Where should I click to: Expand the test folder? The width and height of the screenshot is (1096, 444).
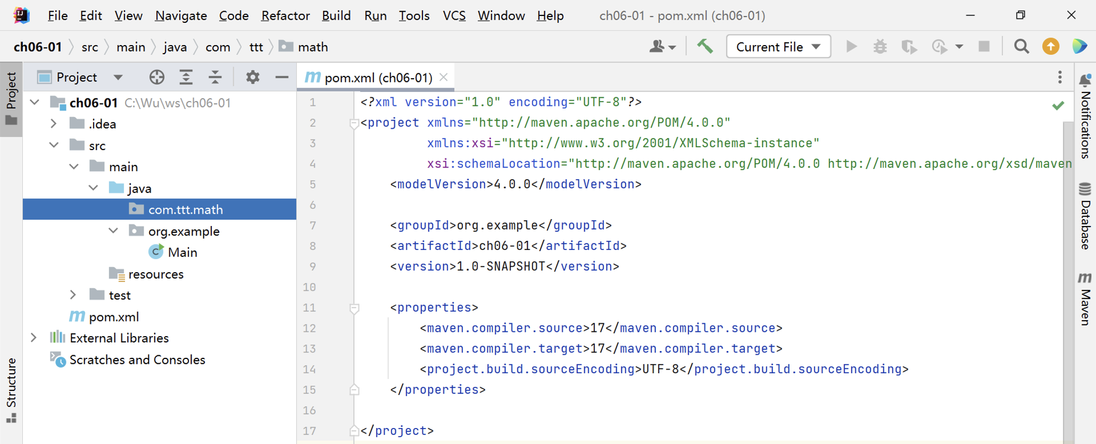pyautogui.click(x=73, y=295)
